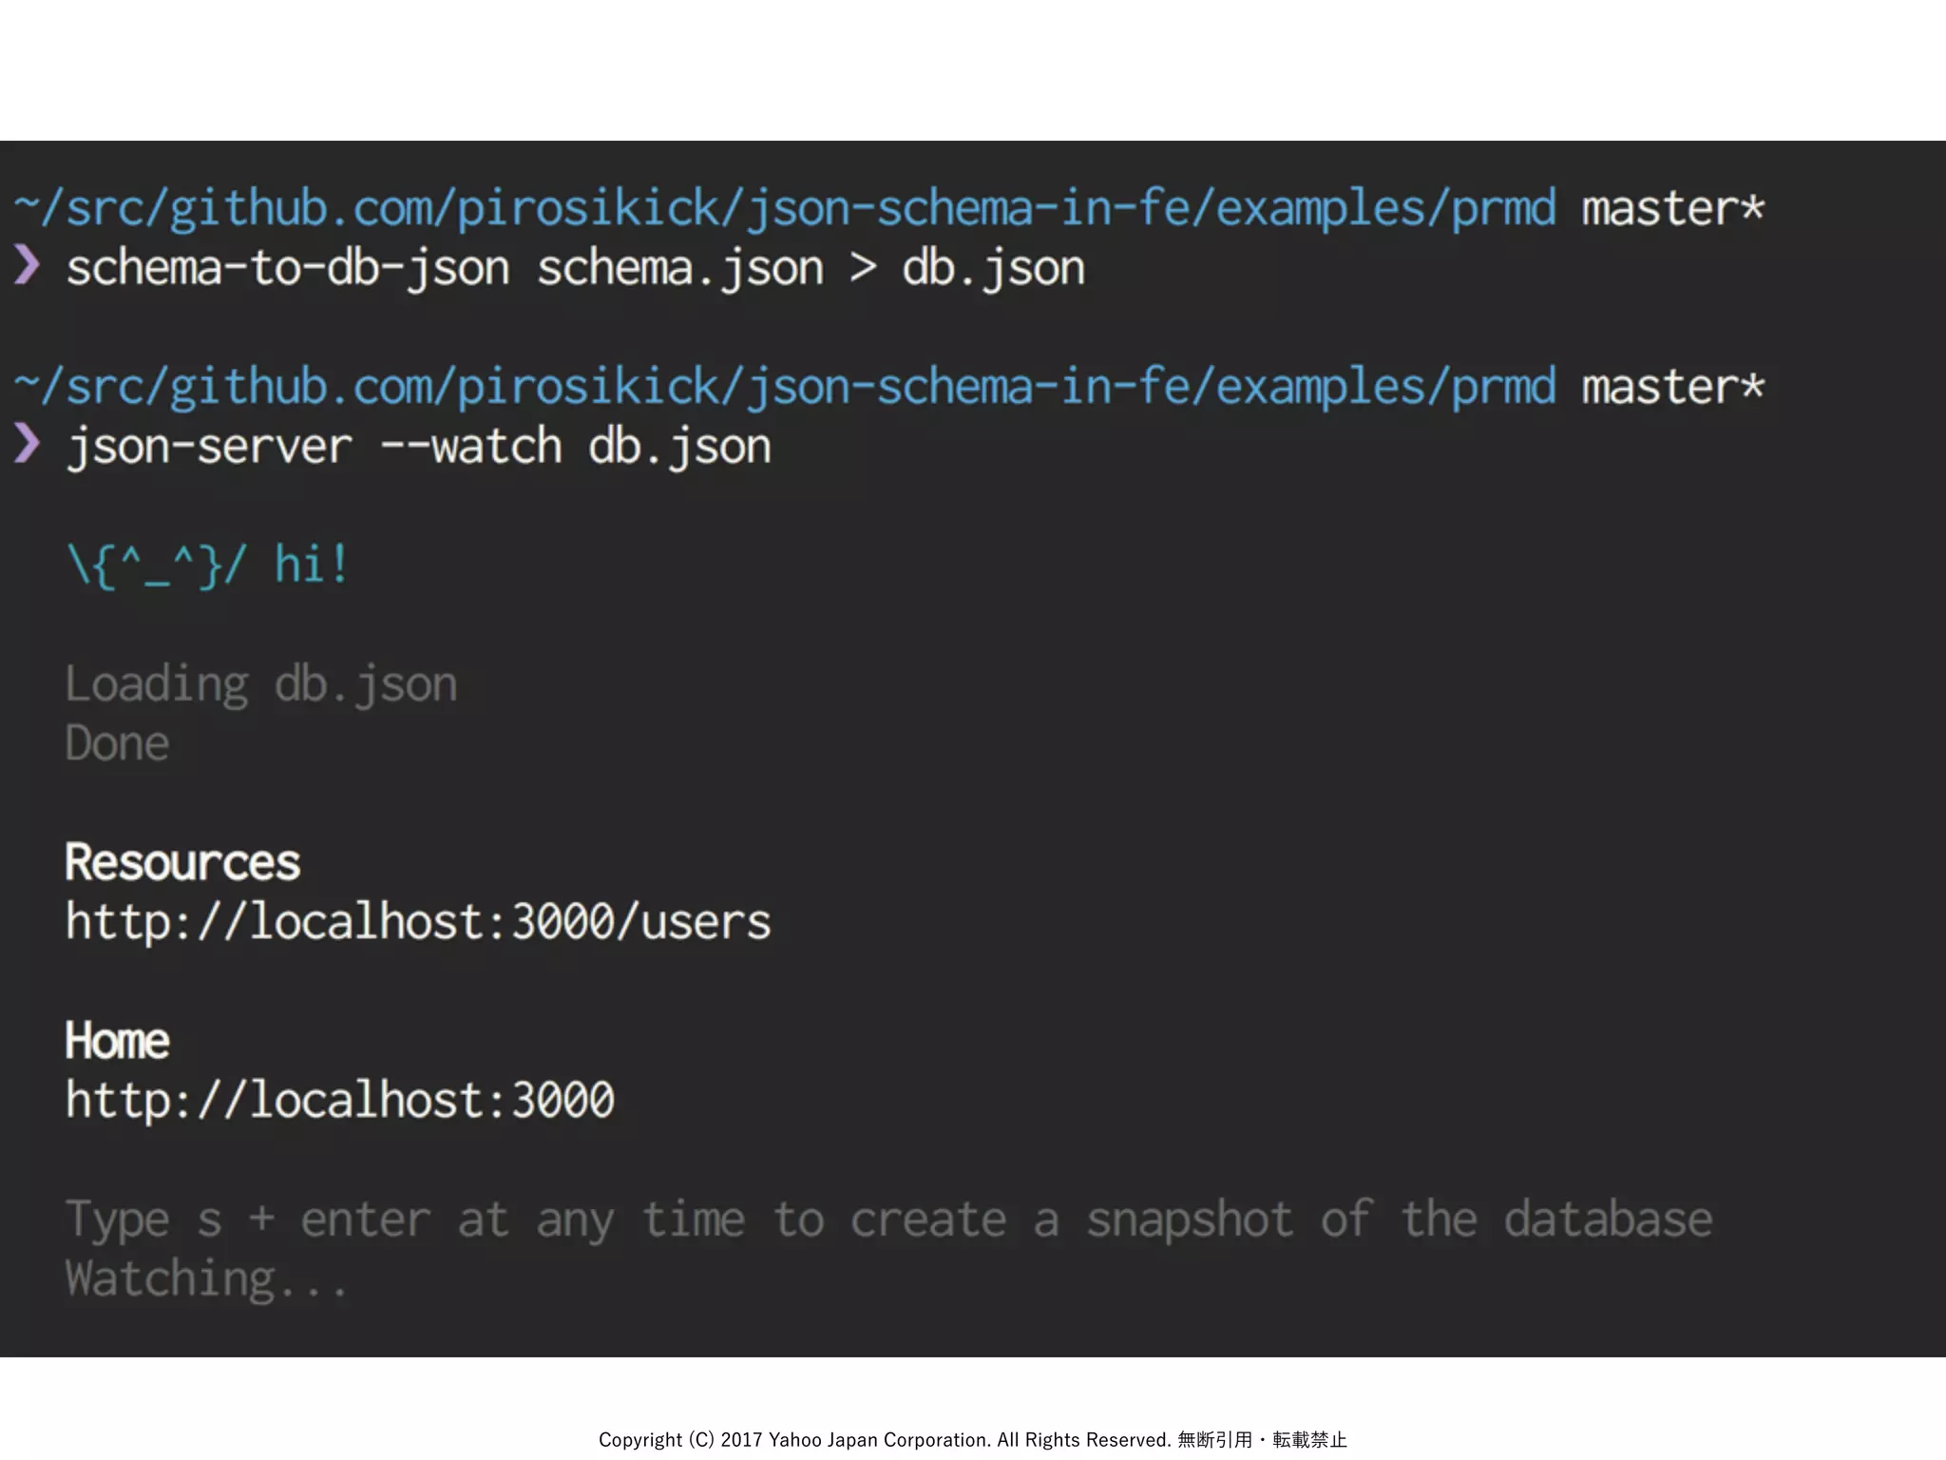
Task: Click the Loading db.json message
Action: point(261,684)
